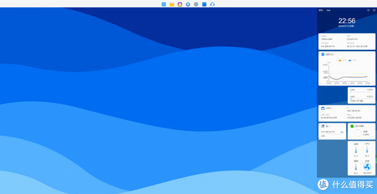Viewport: 377px width, 194px height.
Task: Open the File Manager folder icon
Action: point(172,4)
